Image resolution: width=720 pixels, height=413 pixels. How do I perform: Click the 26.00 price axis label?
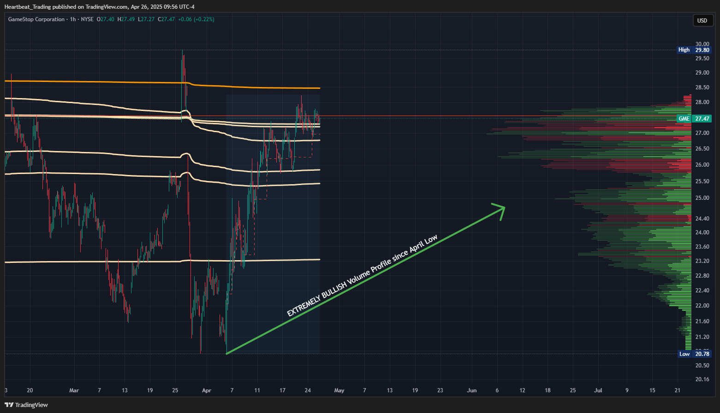[x=702, y=165]
